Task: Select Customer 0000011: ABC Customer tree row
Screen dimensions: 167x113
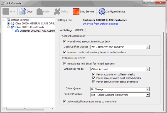Action: pyautogui.click(x=37, y=31)
